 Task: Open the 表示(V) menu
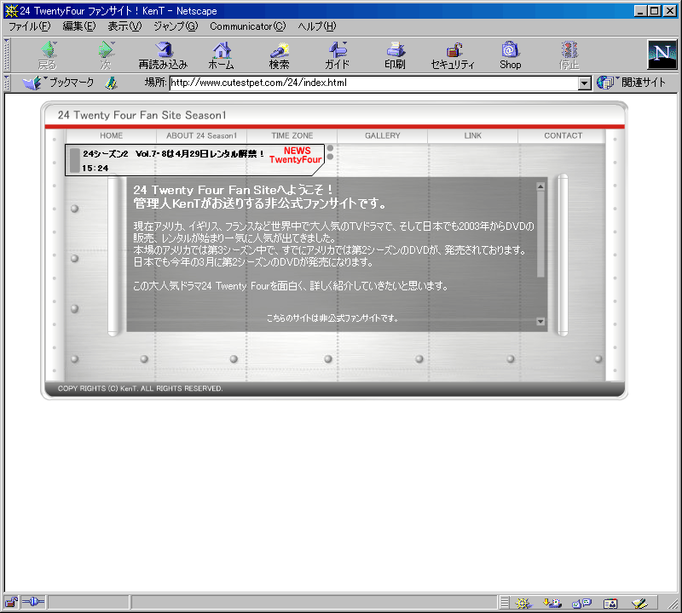click(x=124, y=26)
